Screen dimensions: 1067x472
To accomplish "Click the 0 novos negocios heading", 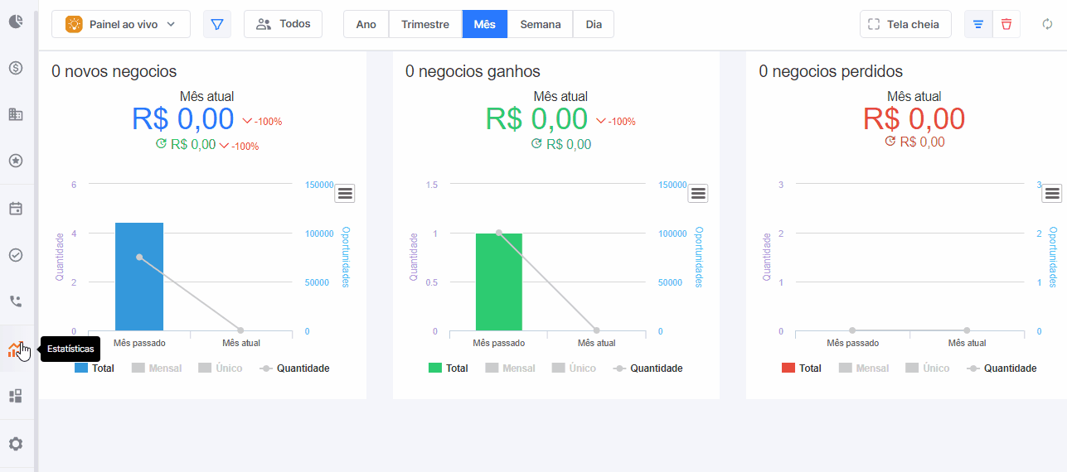I will point(114,72).
